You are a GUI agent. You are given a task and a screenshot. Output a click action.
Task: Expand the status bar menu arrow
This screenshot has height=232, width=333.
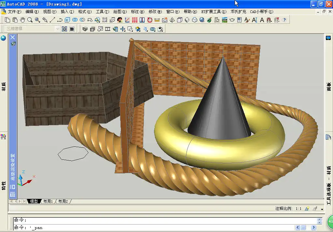point(322,209)
